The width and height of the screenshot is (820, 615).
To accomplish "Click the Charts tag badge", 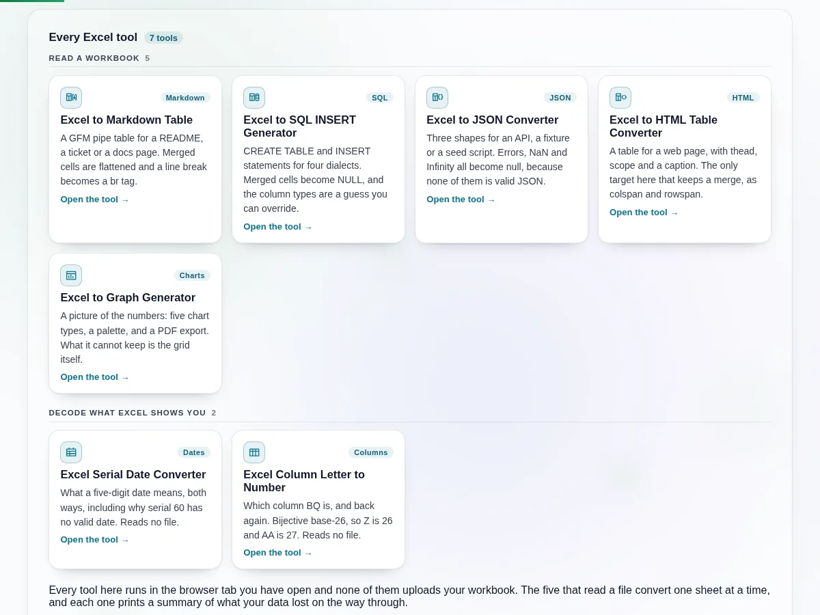I will tap(192, 275).
